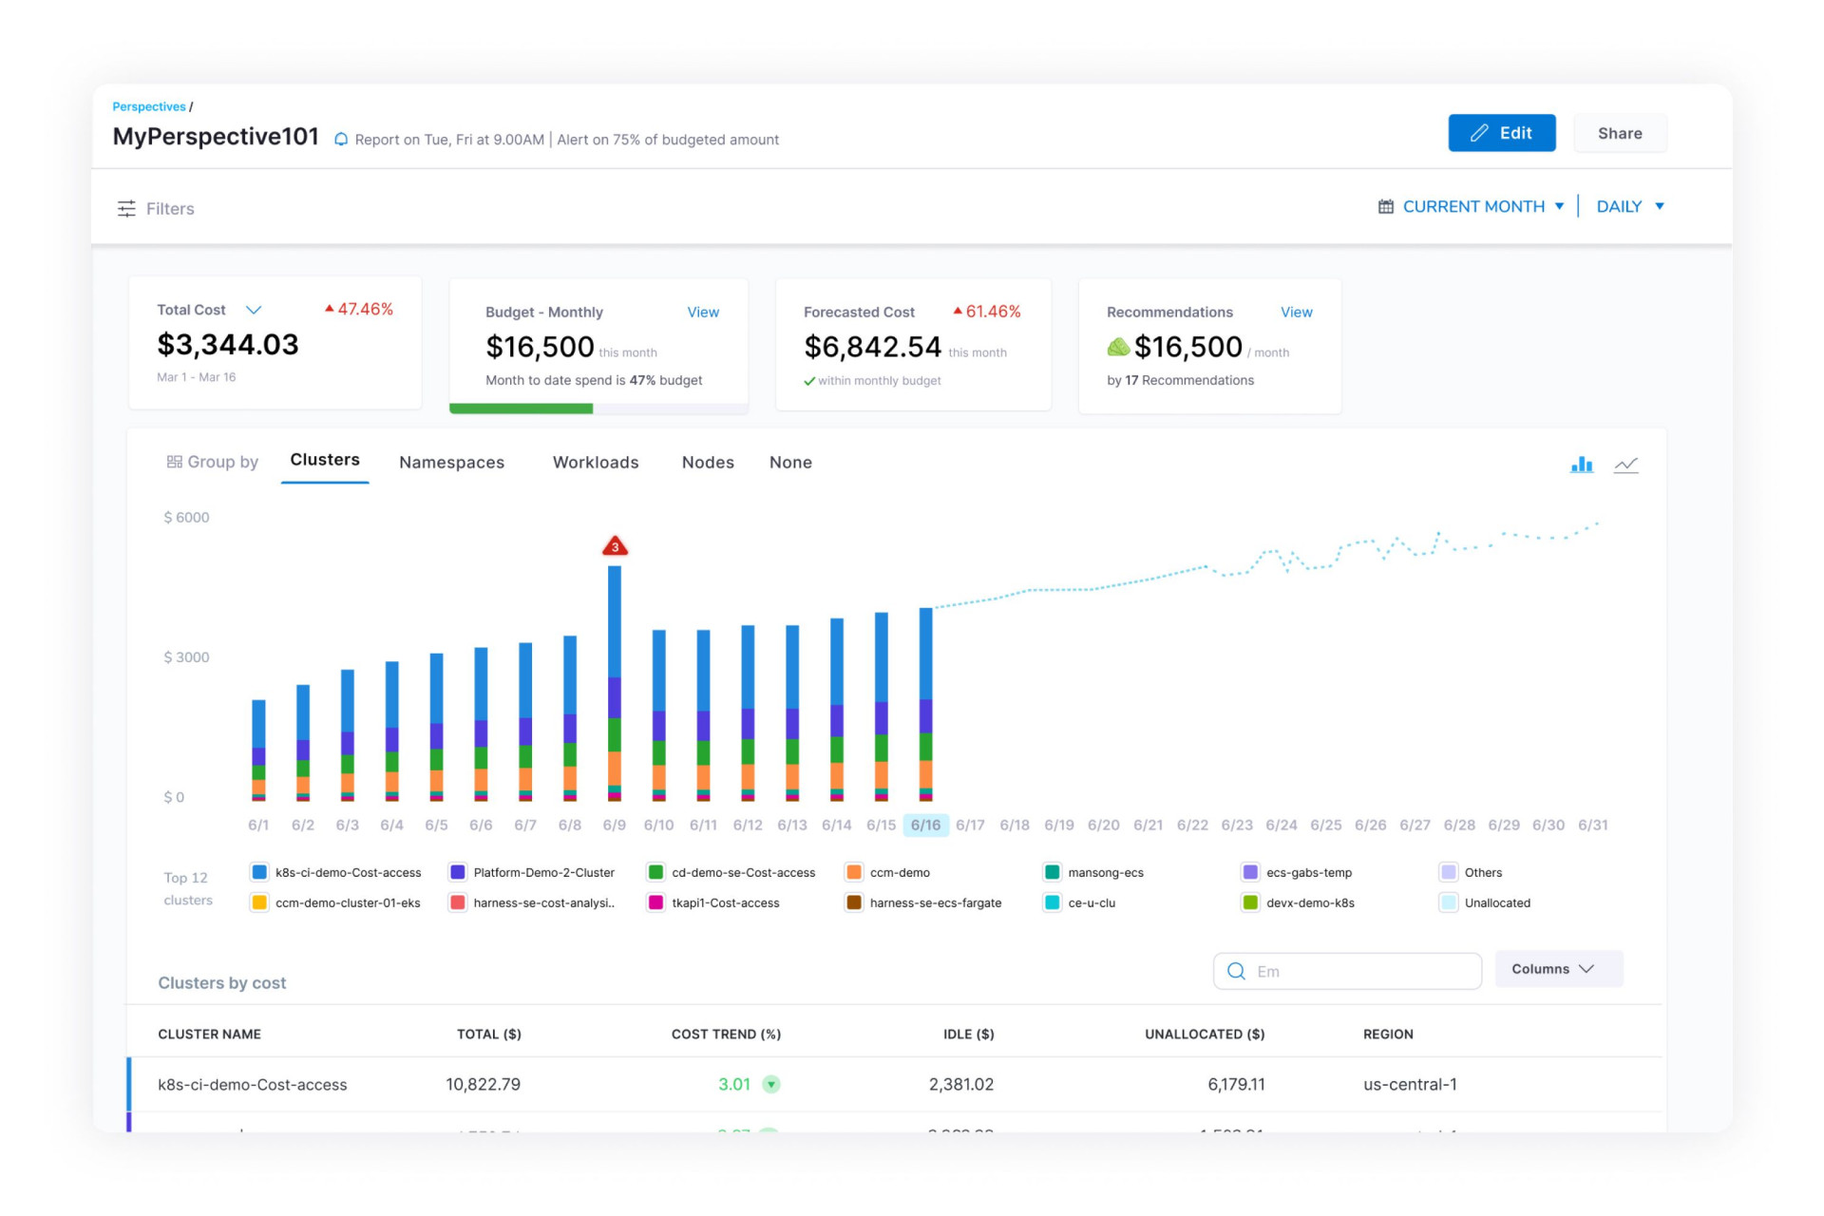
Task: Click the search magnifier in Clusters by cost
Action: 1236,971
